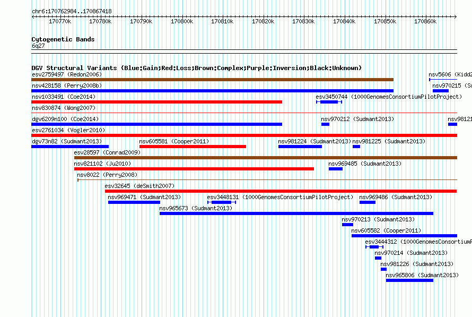Open nsv605581 (Cooper2011) label
This screenshot has width=472, height=317.
pyautogui.click(x=174, y=141)
